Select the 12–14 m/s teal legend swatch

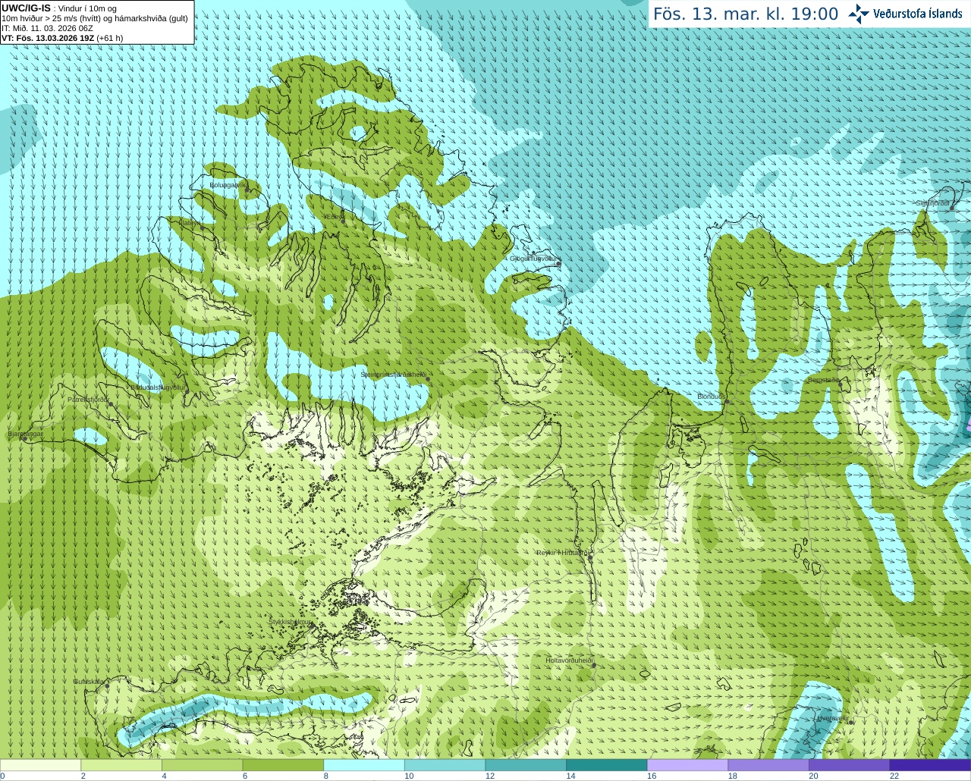tap(526, 765)
